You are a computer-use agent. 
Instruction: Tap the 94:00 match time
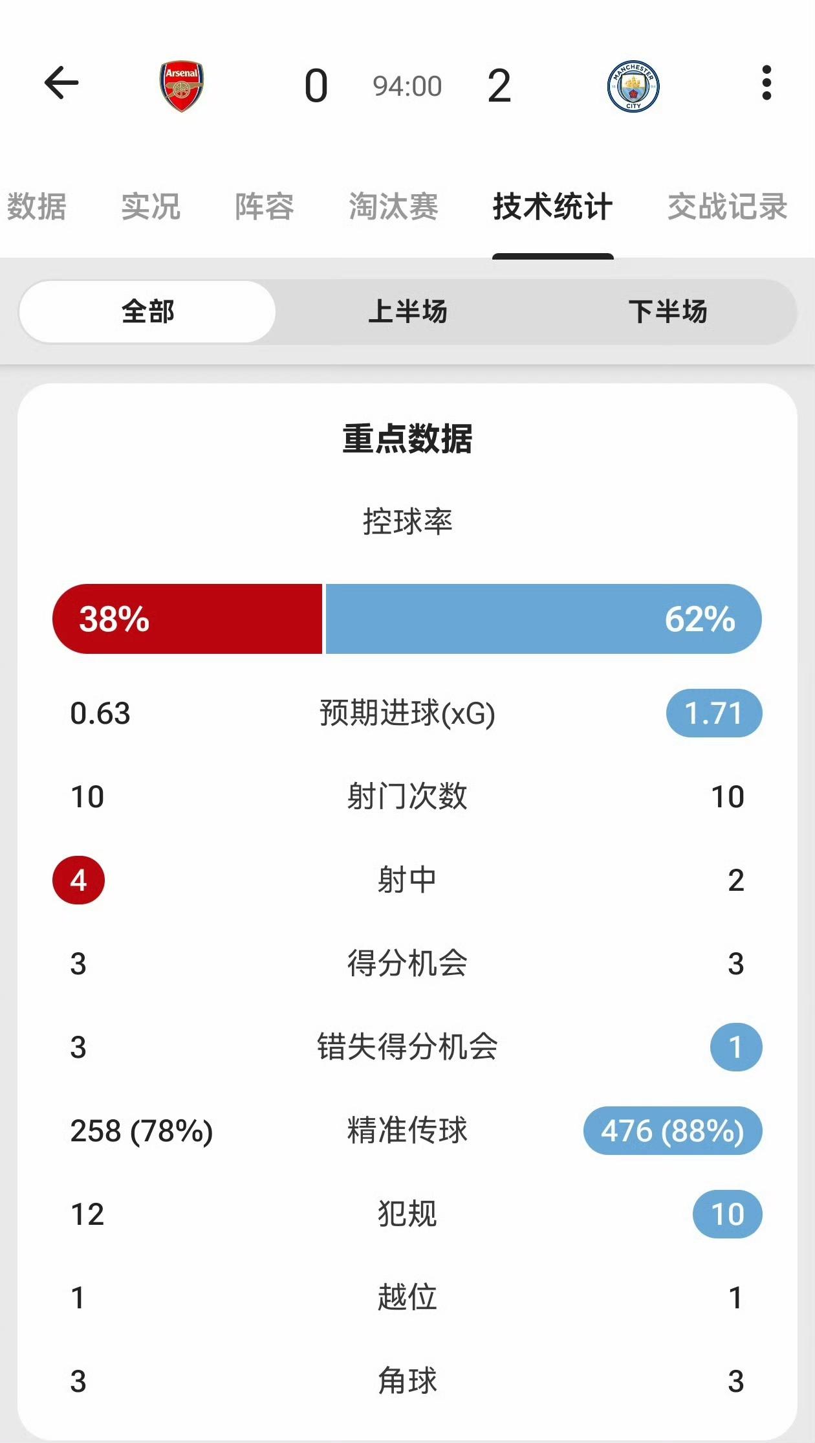point(407,86)
